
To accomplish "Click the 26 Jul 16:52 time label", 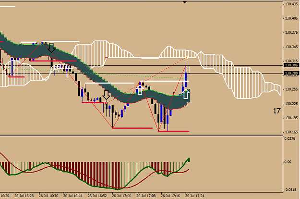I will point(97,196).
